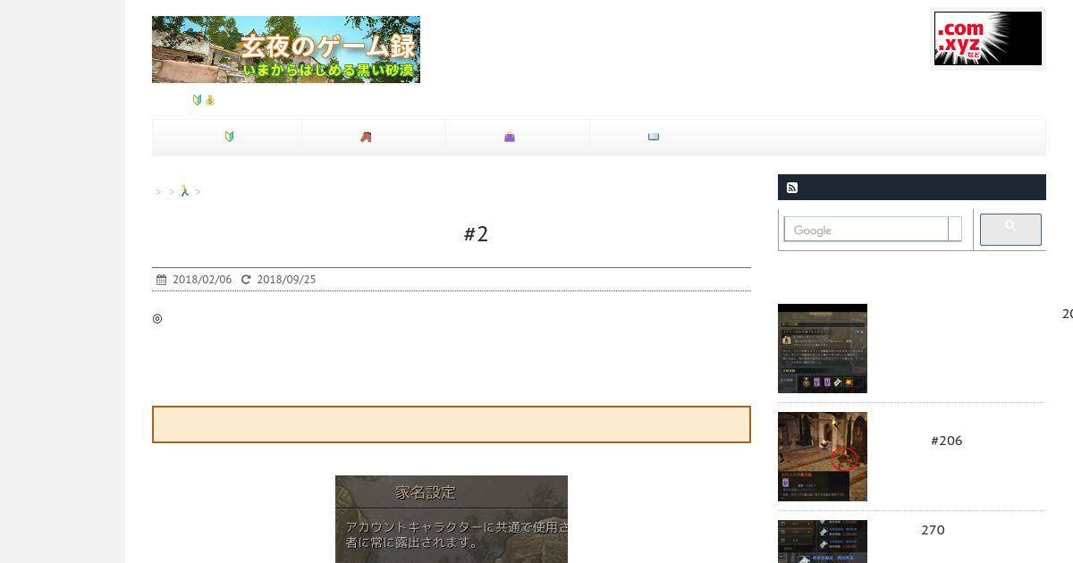The height and width of the screenshot is (563, 1073).
Task: Open the first sidebar article thumbnail
Action: pos(823,349)
